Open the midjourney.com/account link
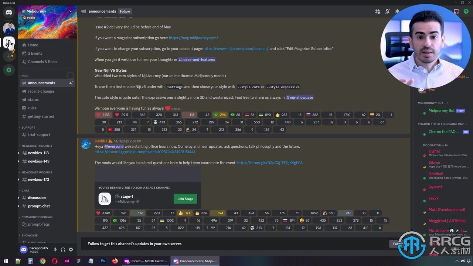Screen dimensions: 473x266 click(236, 49)
